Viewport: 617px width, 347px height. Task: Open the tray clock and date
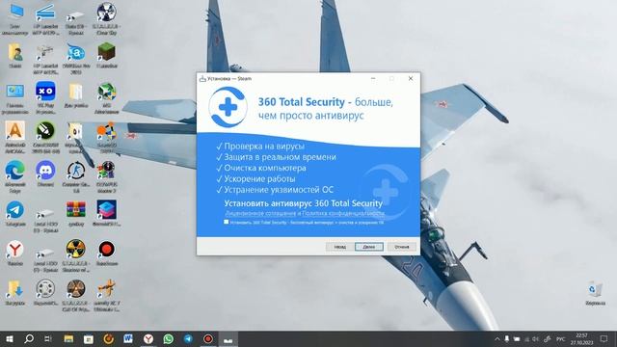581,338
